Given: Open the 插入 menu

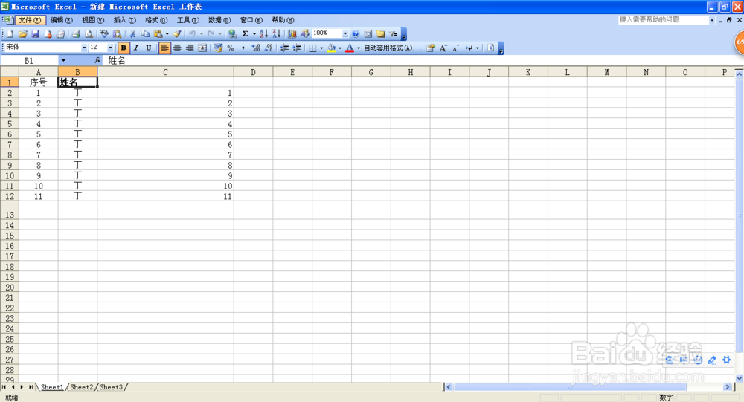Looking at the screenshot, I should click(125, 20).
